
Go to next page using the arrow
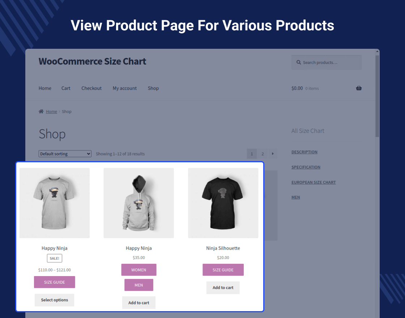pyautogui.click(x=273, y=154)
